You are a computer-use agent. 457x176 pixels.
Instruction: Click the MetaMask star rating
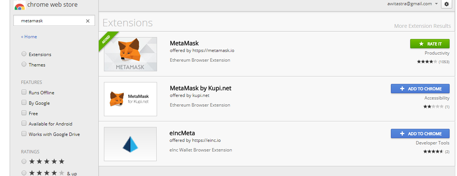click(427, 62)
